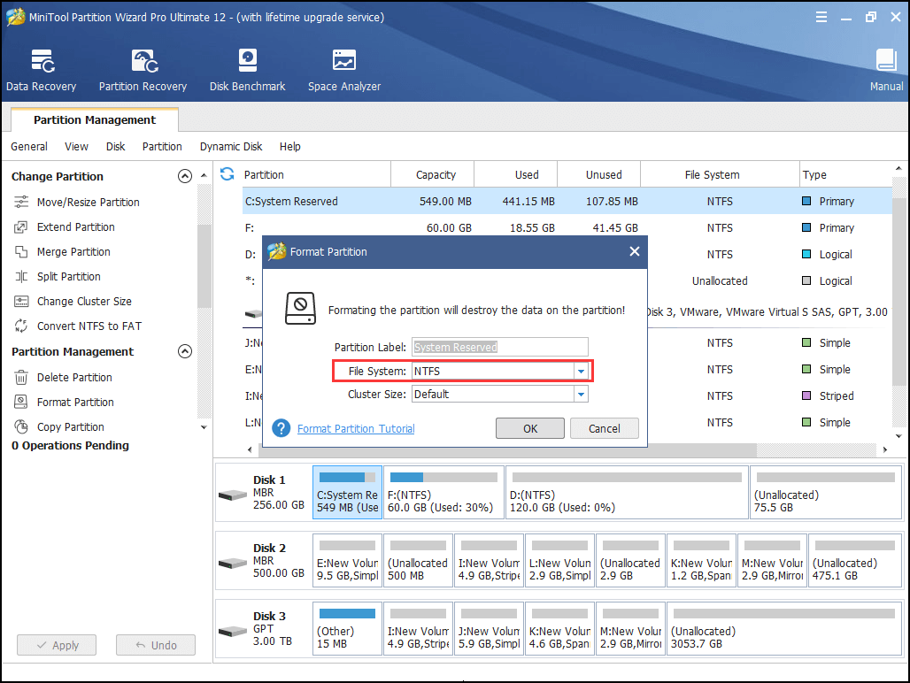Open the Disk Benchmark tool
Image resolution: width=910 pixels, height=683 pixels.
[x=247, y=71]
